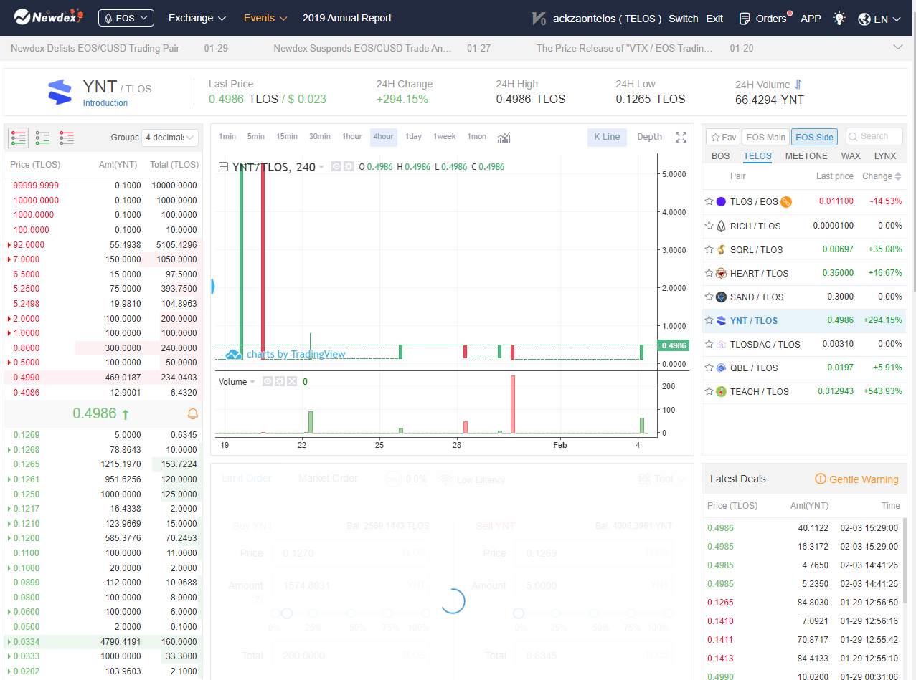Click the YNT token logo

click(x=60, y=92)
